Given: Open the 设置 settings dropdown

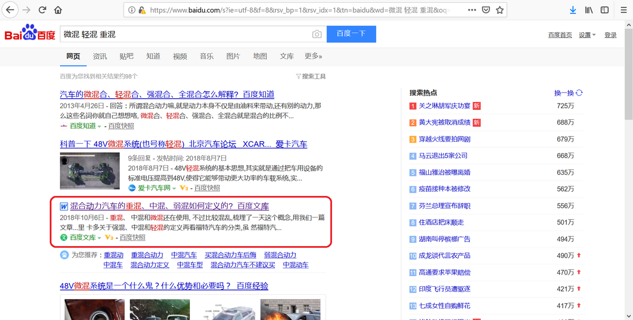Looking at the screenshot, I should click(587, 35).
